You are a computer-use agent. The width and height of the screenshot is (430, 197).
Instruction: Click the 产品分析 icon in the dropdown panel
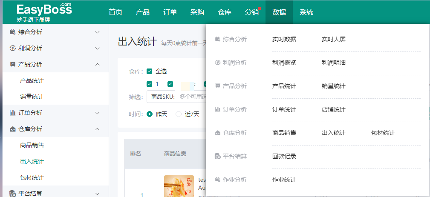(x=218, y=86)
